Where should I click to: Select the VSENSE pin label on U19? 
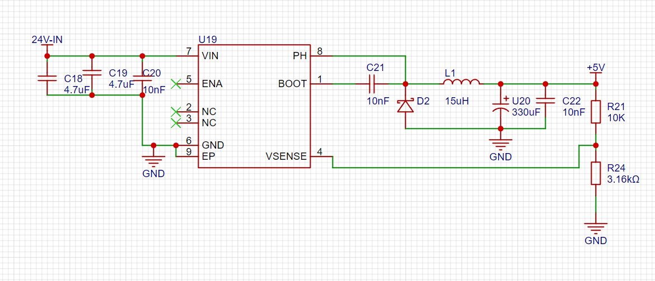[x=286, y=156]
